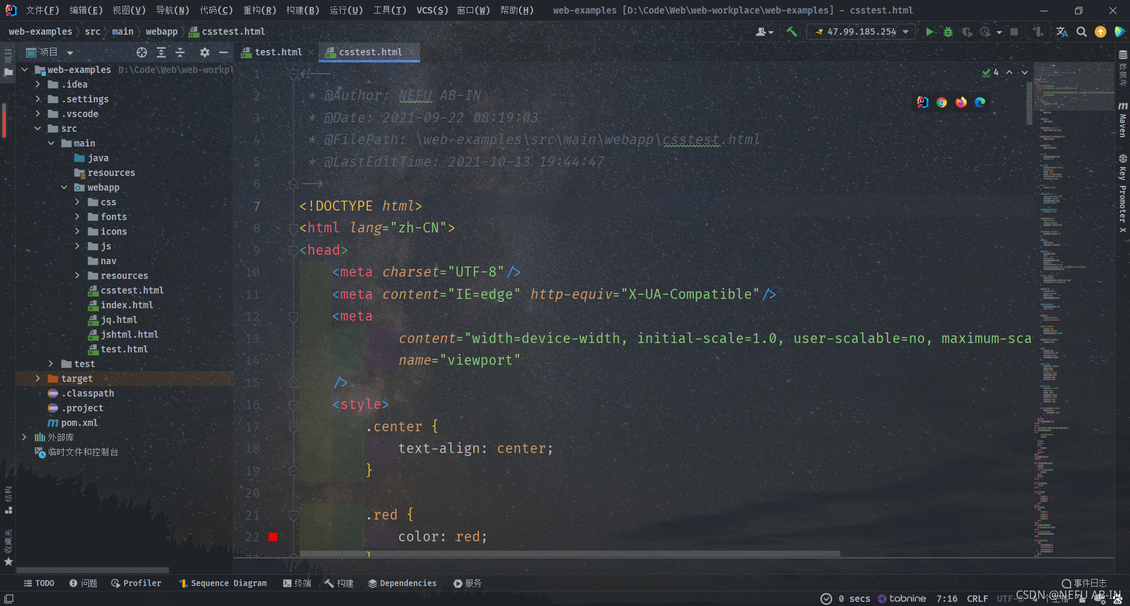Open the Key Promoter X side panel

coord(1123,194)
